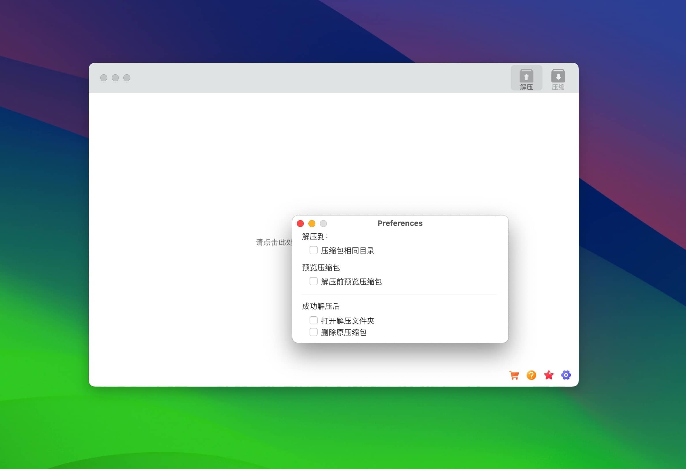The image size is (686, 469).
Task: Open the shopping cart purchase icon
Action: tap(514, 375)
